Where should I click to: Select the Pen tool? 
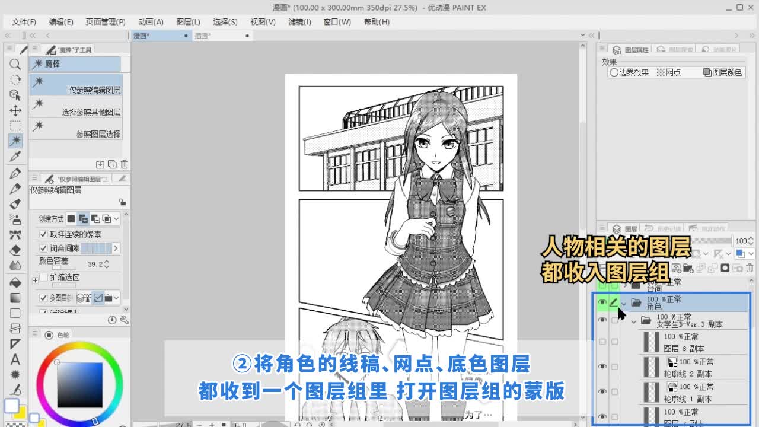pos(15,173)
